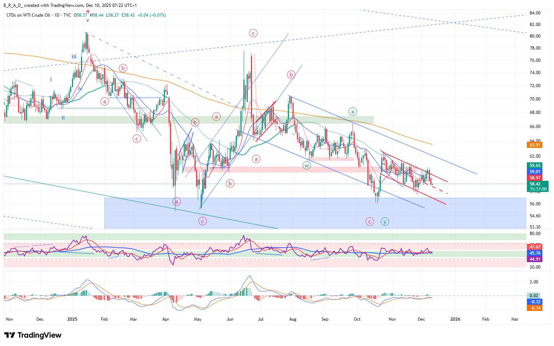Click the 2025 marker on time axis
Viewport: 554px width, 346px height.
pos(72,319)
